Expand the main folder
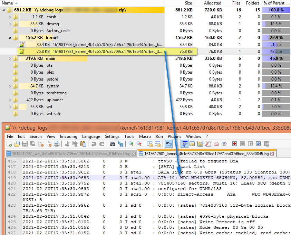Image resolution: width=291 pixels, height=235 pixels. pyautogui.click(x=10, y=58)
